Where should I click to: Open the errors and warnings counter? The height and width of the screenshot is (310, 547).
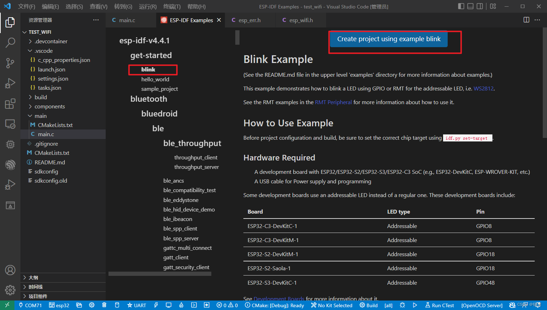click(227, 305)
